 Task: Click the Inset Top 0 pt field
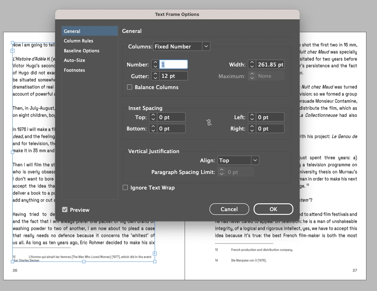click(171, 117)
